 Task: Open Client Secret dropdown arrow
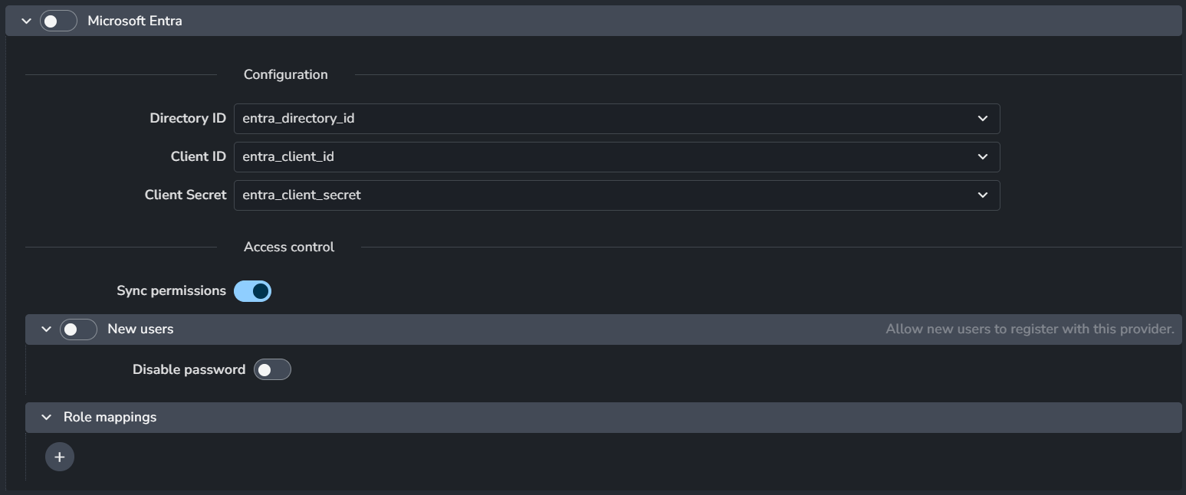tap(983, 195)
